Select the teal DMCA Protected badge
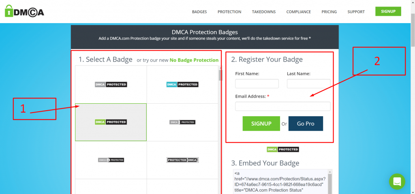This screenshot has height=194, width=415. pyautogui.click(x=182, y=84)
